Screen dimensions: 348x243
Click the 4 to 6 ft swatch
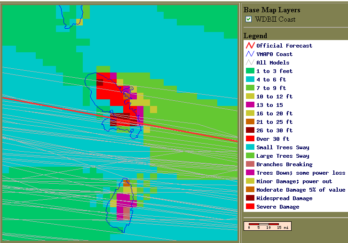click(x=250, y=80)
